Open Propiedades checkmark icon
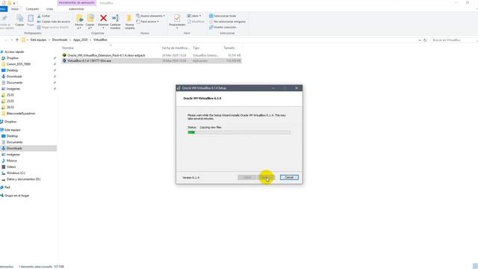 point(177,18)
